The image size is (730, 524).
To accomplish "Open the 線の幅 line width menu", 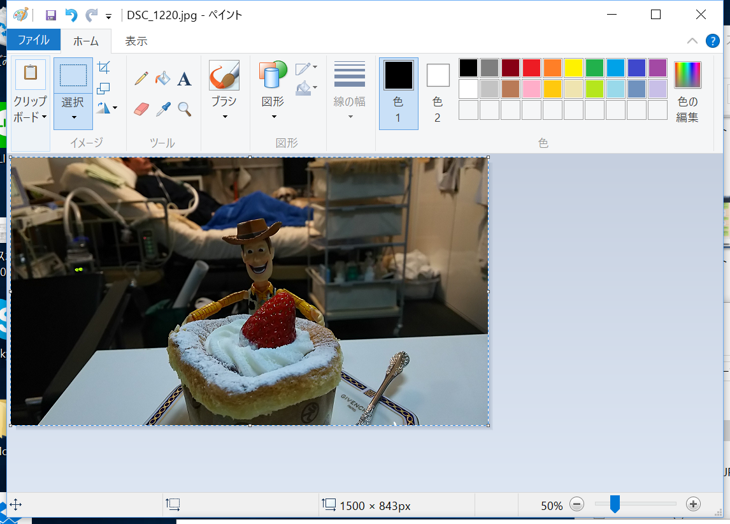I will coord(350,90).
